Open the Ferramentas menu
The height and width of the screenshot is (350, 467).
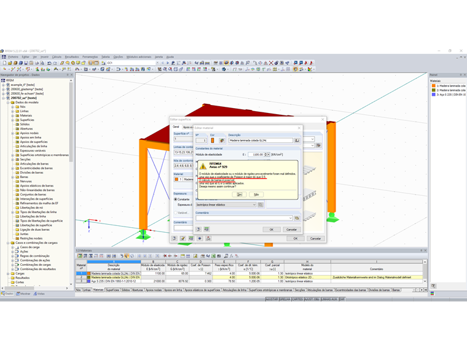pyautogui.click(x=90, y=57)
